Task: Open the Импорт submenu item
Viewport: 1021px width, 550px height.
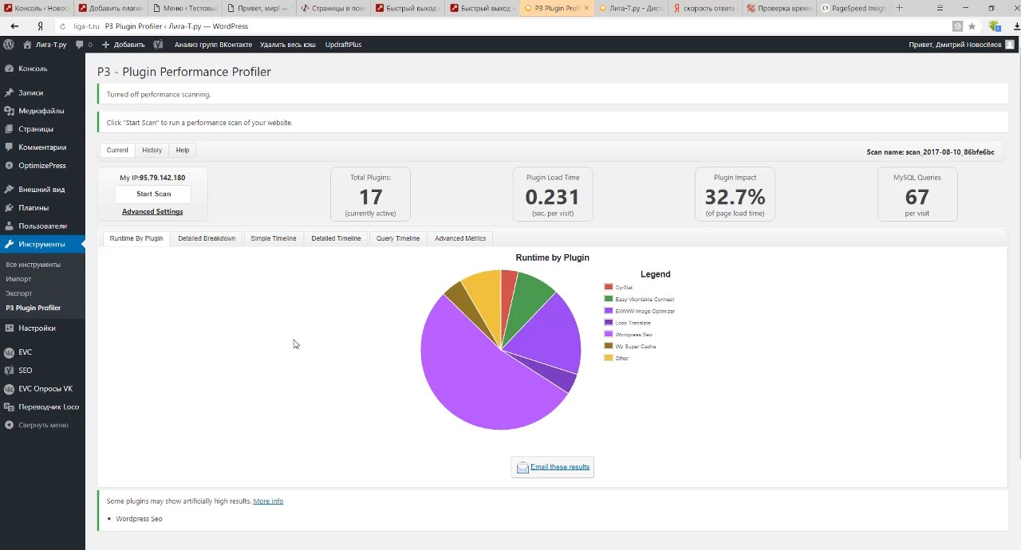Action: (x=18, y=279)
